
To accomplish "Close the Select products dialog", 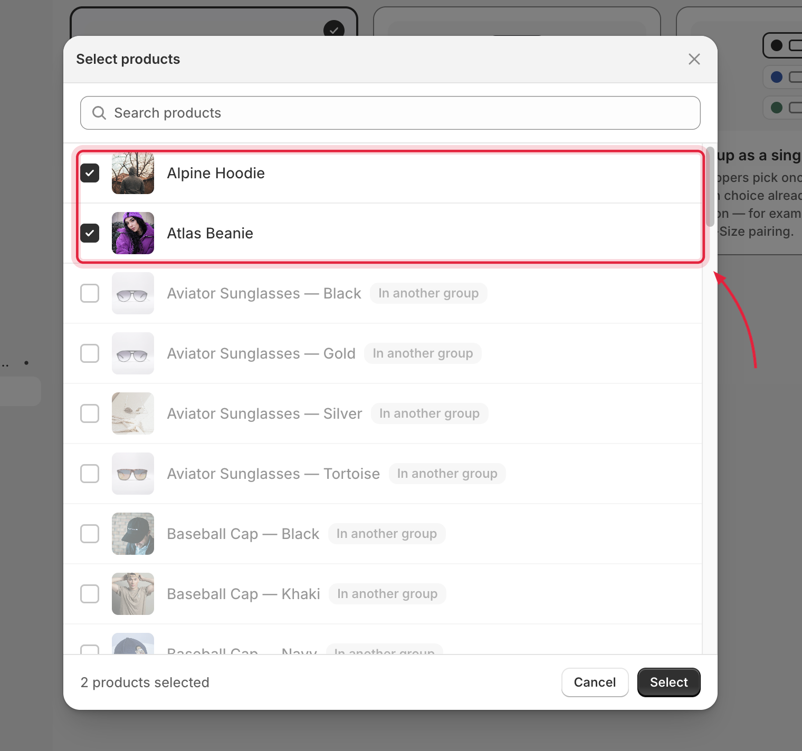I will click(694, 59).
